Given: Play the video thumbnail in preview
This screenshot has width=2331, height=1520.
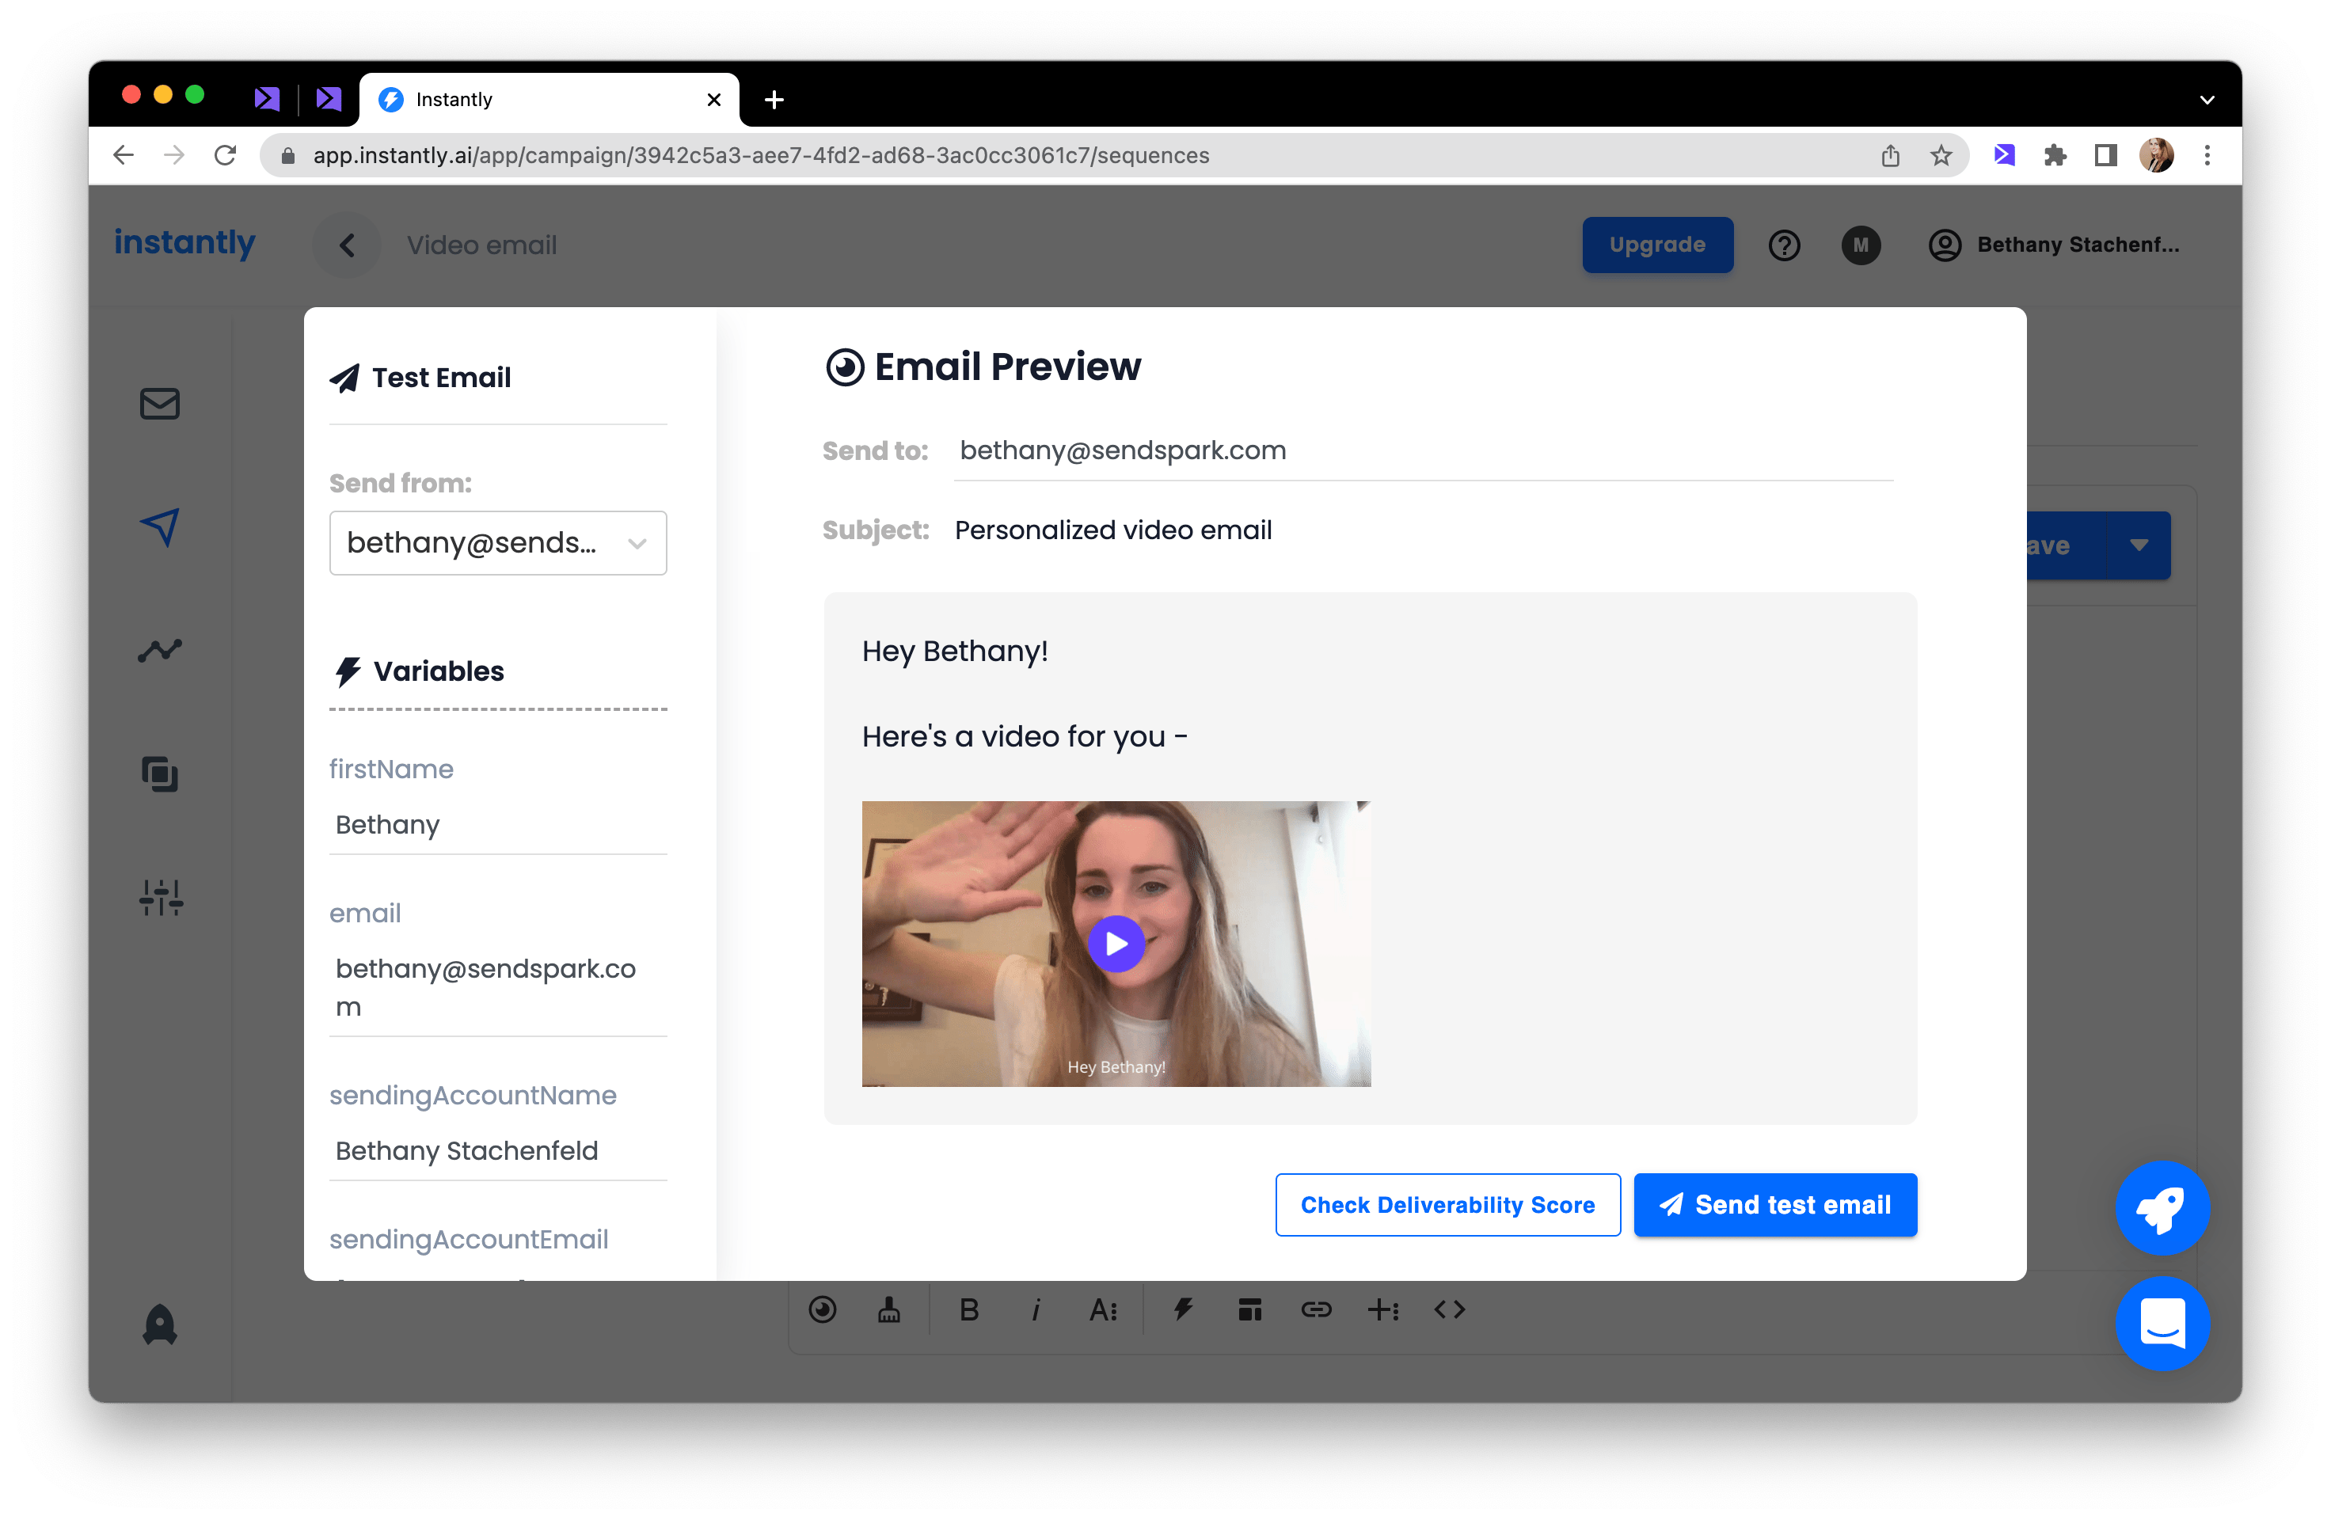Looking at the screenshot, I should click(1116, 943).
